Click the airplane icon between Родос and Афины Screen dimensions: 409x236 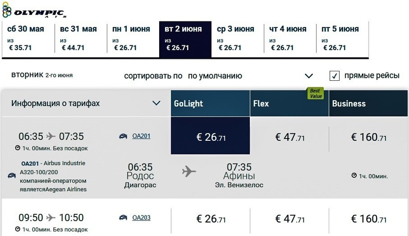click(x=189, y=172)
